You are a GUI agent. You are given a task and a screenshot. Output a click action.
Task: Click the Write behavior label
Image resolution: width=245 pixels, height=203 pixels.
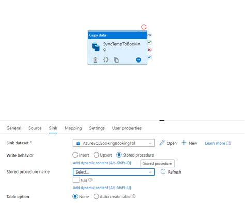tap(20, 155)
